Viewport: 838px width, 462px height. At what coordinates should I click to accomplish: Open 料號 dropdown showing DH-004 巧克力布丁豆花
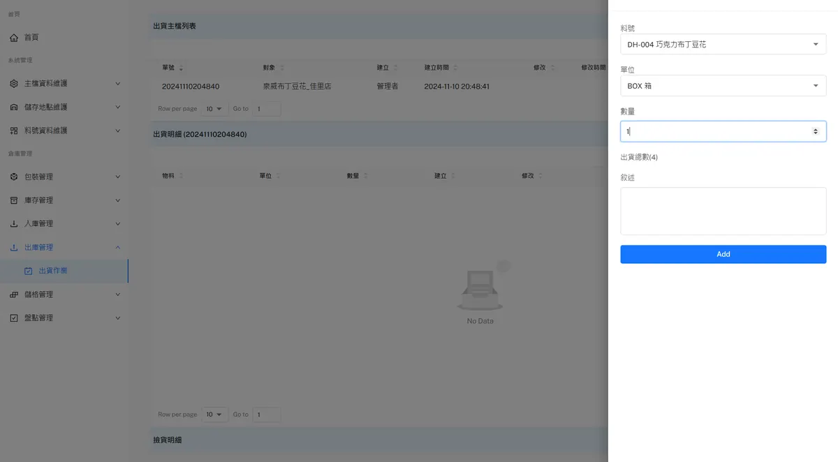tap(723, 44)
